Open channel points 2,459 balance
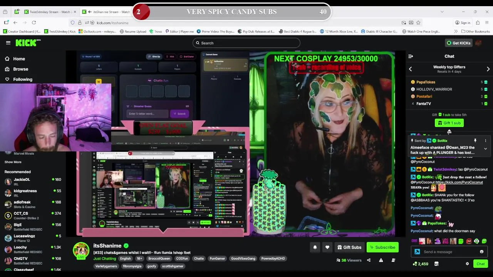 [x=420, y=264]
